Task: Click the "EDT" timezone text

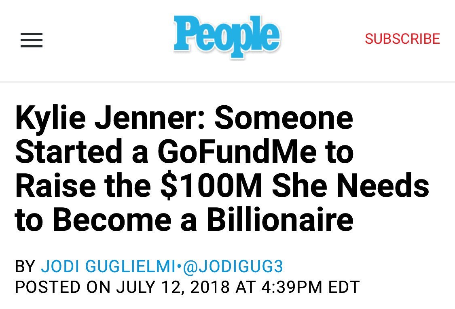Action: 344,287
